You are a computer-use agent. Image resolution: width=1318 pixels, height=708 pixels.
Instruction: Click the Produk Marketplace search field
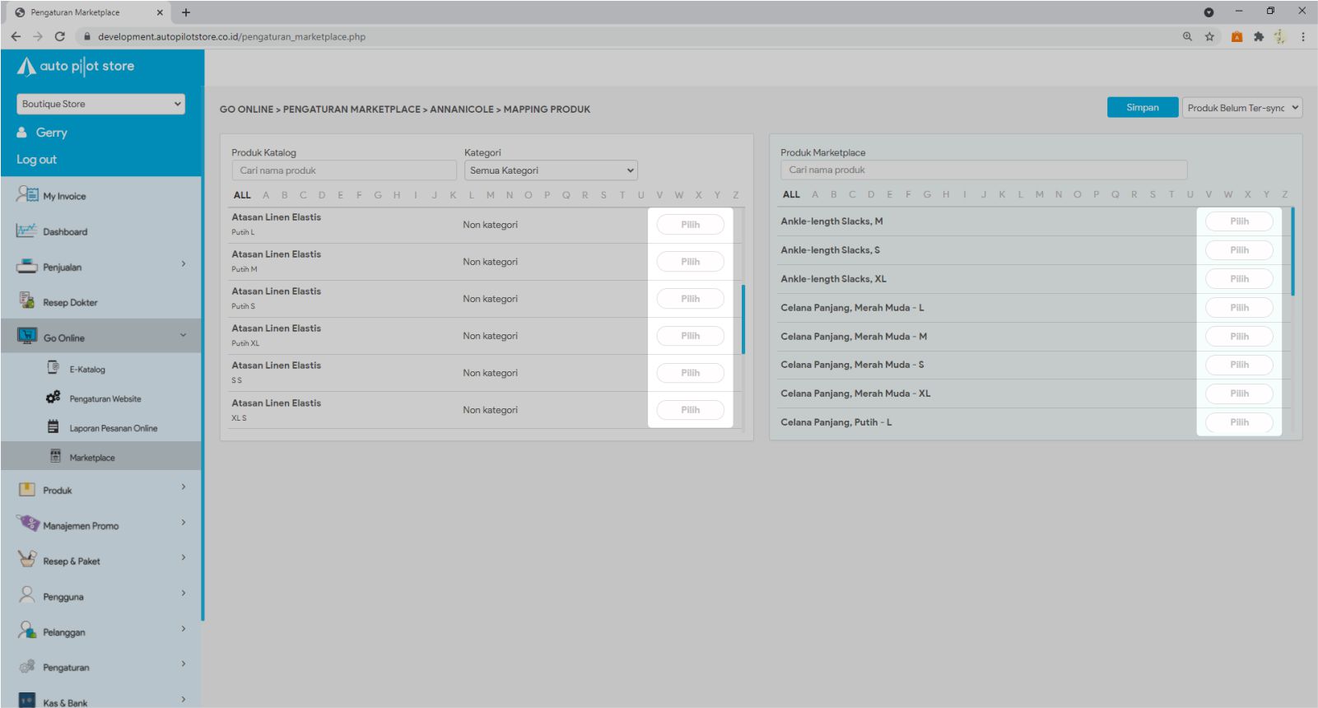coord(983,170)
